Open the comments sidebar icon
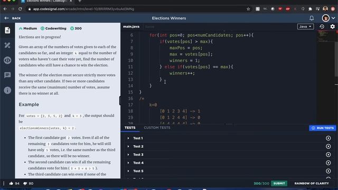 (x=7, y=75)
